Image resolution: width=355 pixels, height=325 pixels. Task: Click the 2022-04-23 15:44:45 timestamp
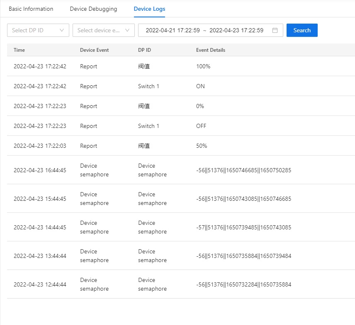[x=40, y=199]
